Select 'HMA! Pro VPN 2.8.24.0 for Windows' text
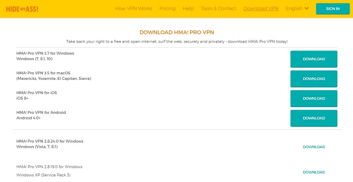Viewport: 353px width, 182px height. (50, 142)
